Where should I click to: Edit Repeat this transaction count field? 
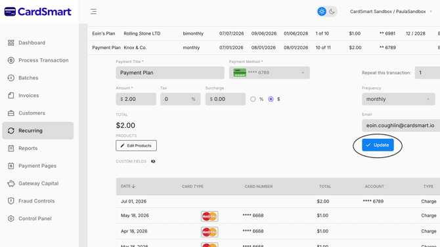428,73
